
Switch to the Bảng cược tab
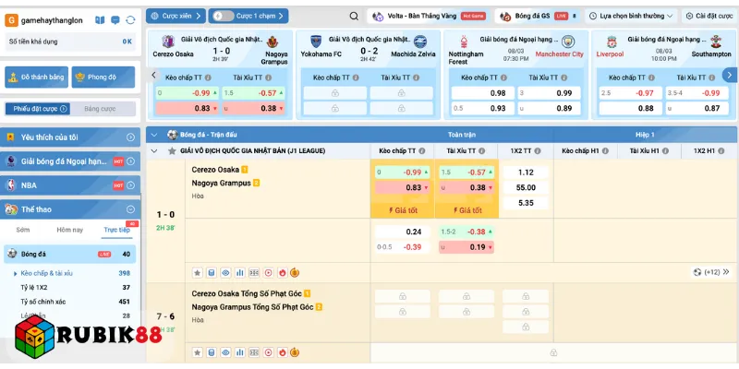point(100,109)
